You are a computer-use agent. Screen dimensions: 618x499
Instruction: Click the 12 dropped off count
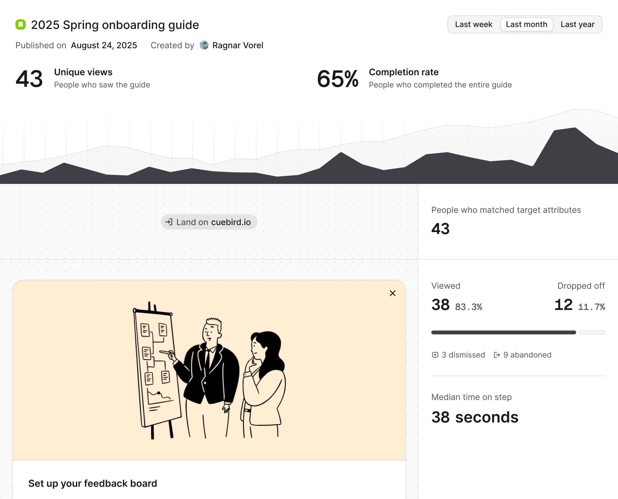coord(563,304)
